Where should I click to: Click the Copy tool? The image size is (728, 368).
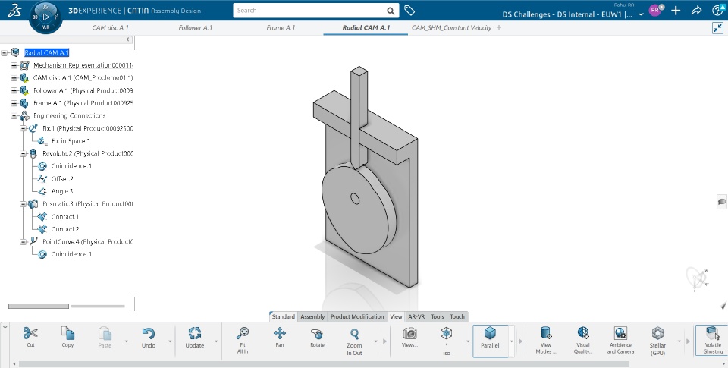click(x=67, y=337)
